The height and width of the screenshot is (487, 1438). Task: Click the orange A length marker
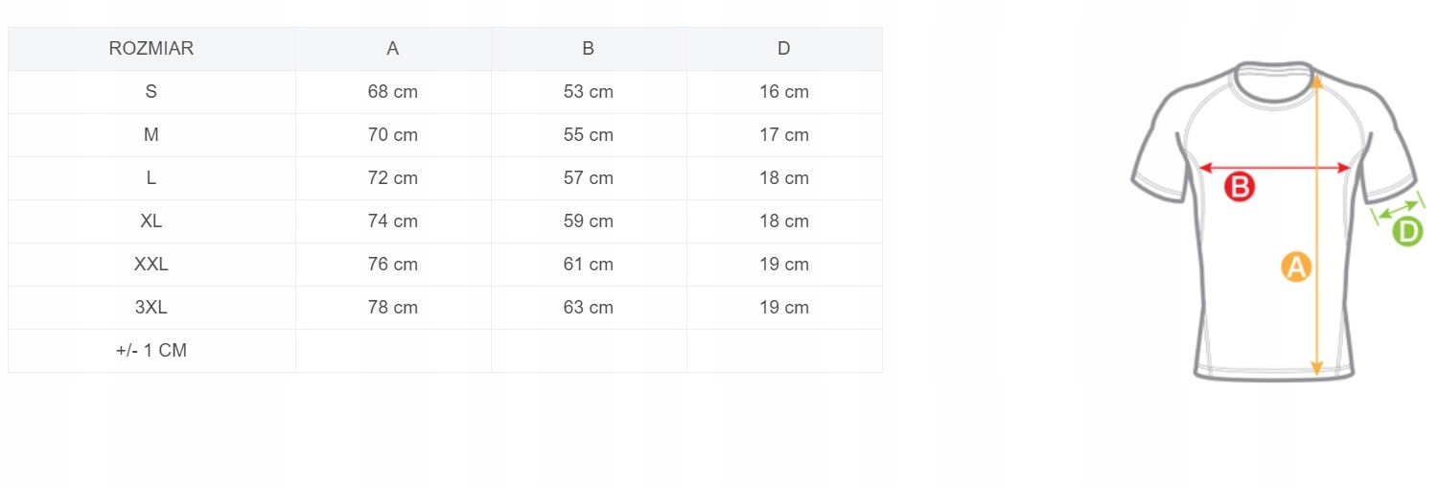(x=1295, y=267)
